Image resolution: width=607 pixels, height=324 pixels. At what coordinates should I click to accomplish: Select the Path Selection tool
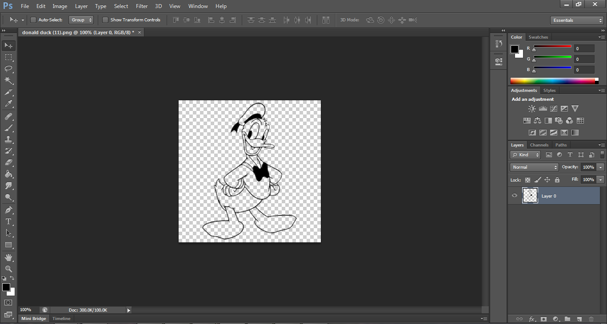(x=8, y=233)
